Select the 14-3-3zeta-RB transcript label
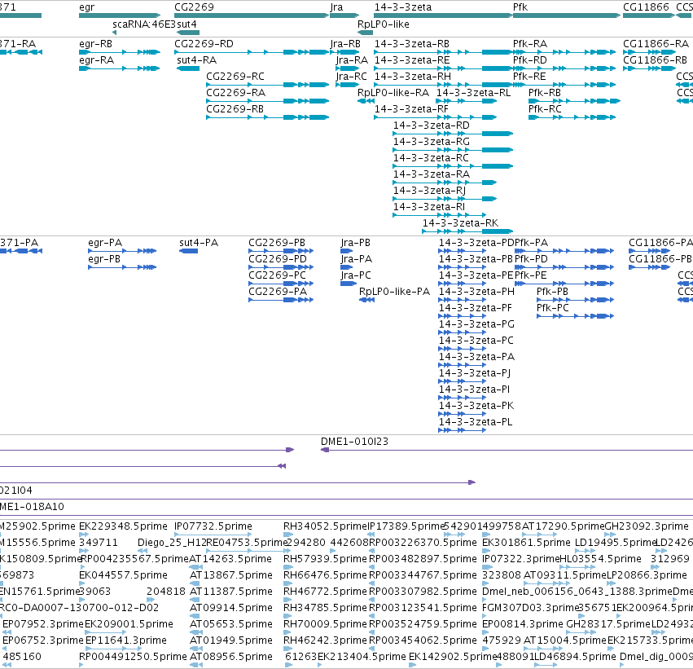The height and width of the screenshot is (669, 693). point(412,44)
